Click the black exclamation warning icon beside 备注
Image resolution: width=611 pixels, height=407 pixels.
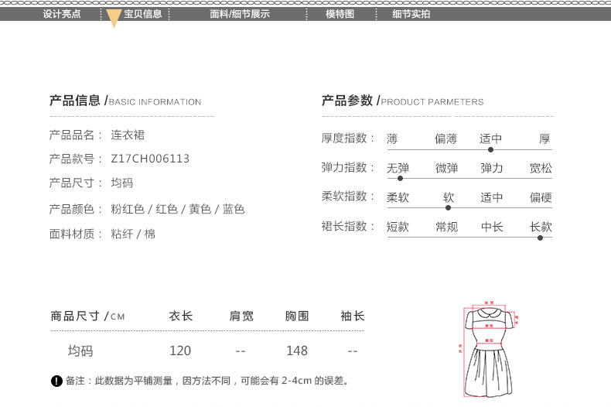[56, 381]
